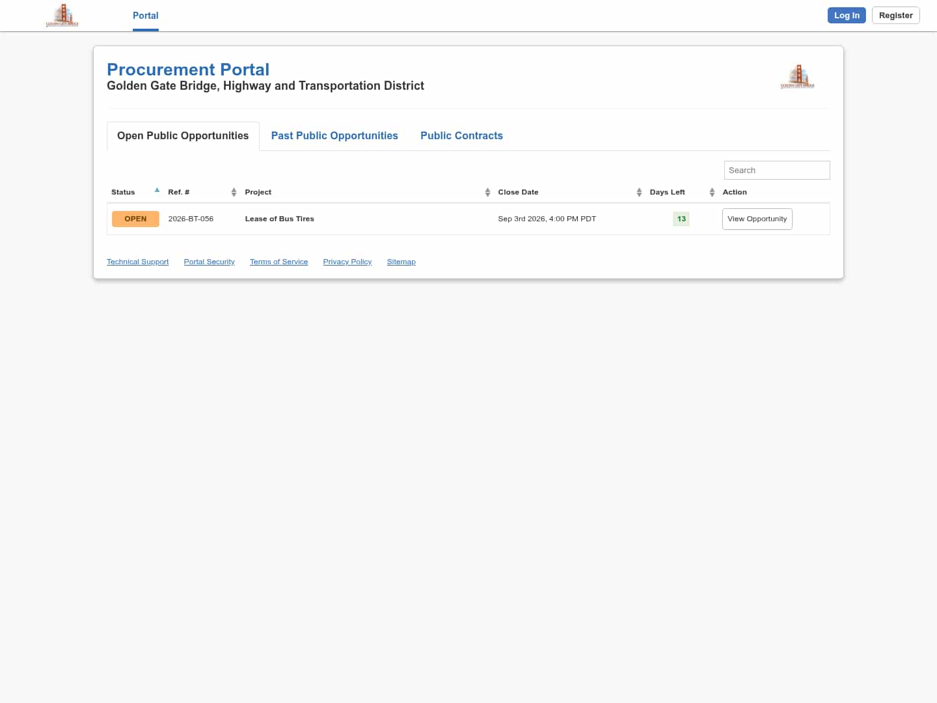Open the Sitemap link
937x703 pixels.
pyautogui.click(x=401, y=262)
